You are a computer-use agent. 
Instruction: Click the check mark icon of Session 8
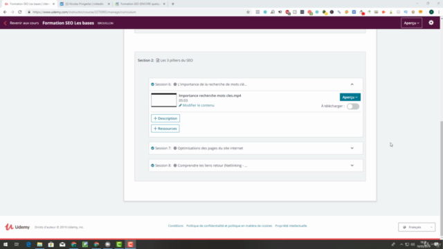point(152,165)
